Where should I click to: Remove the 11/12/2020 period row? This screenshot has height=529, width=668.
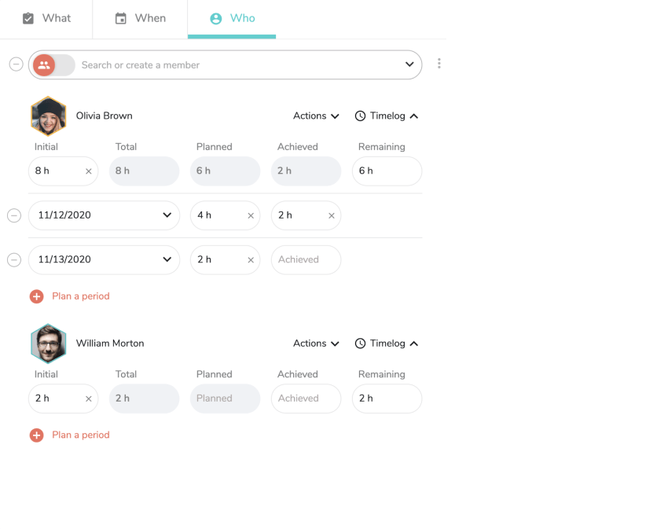click(14, 215)
